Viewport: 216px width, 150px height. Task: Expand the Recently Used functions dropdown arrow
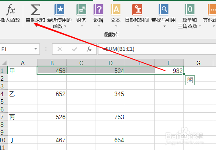[65, 26]
